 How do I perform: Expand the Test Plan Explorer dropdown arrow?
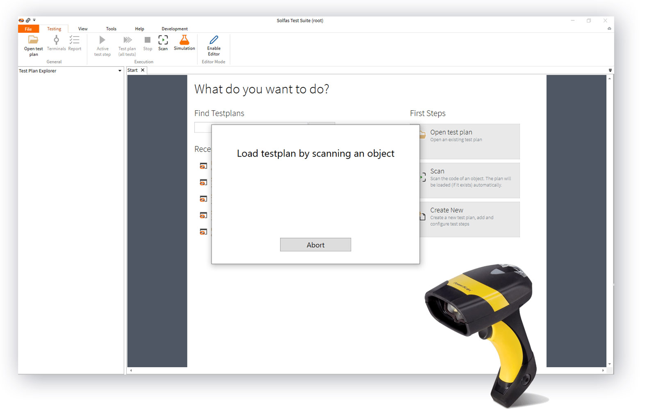(x=120, y=71)
